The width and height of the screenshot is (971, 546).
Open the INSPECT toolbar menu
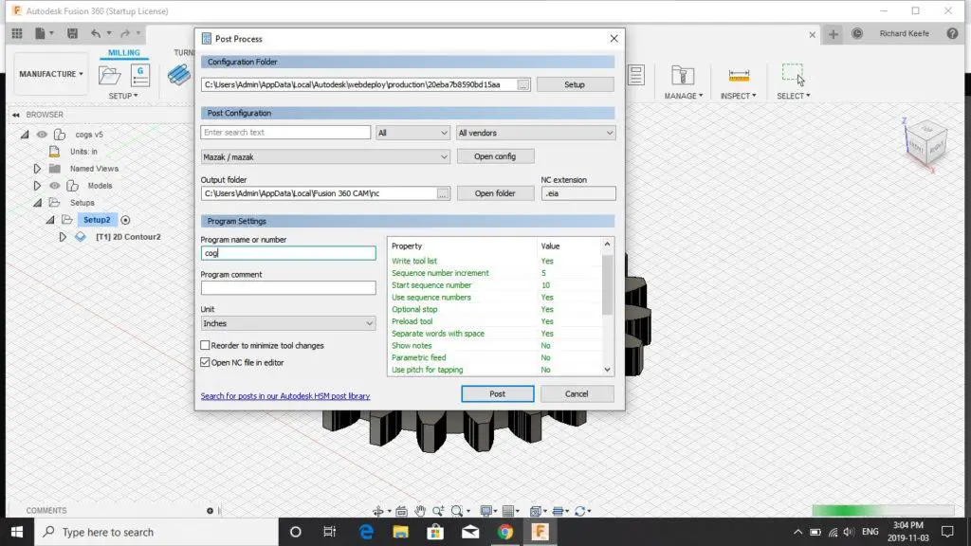738,96
